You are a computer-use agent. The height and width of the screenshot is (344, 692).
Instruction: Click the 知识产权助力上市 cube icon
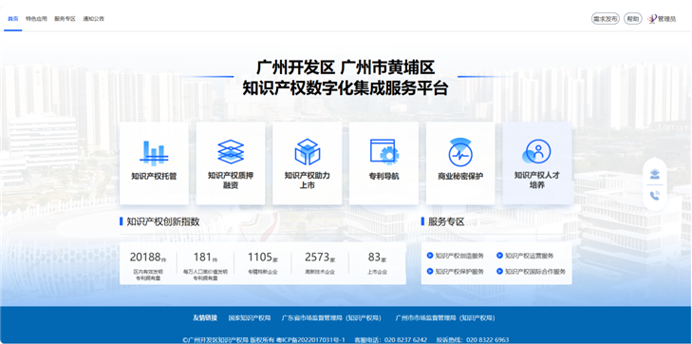[308, 152]
